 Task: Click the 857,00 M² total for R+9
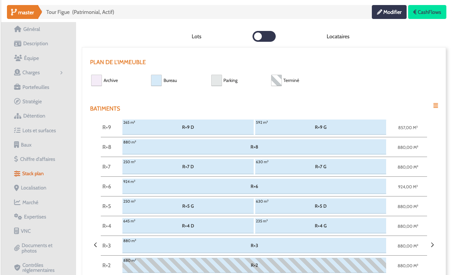(x=408, y=127)
